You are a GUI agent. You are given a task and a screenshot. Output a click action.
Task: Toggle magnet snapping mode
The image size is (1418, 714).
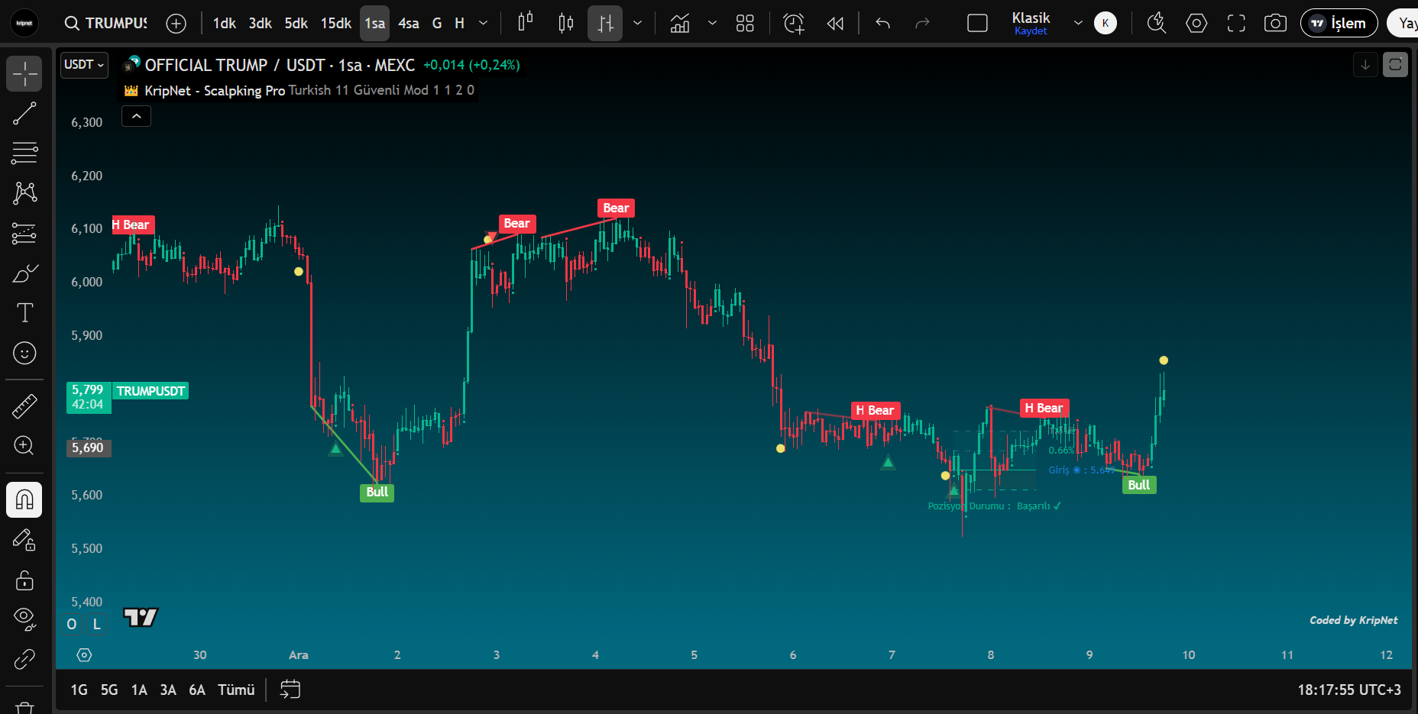click(x=24, y=500)
